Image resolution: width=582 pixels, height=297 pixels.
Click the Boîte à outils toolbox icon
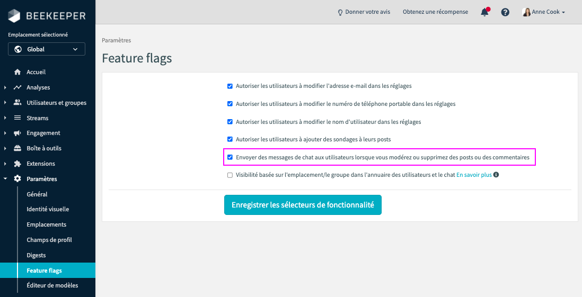click(17, 148)
